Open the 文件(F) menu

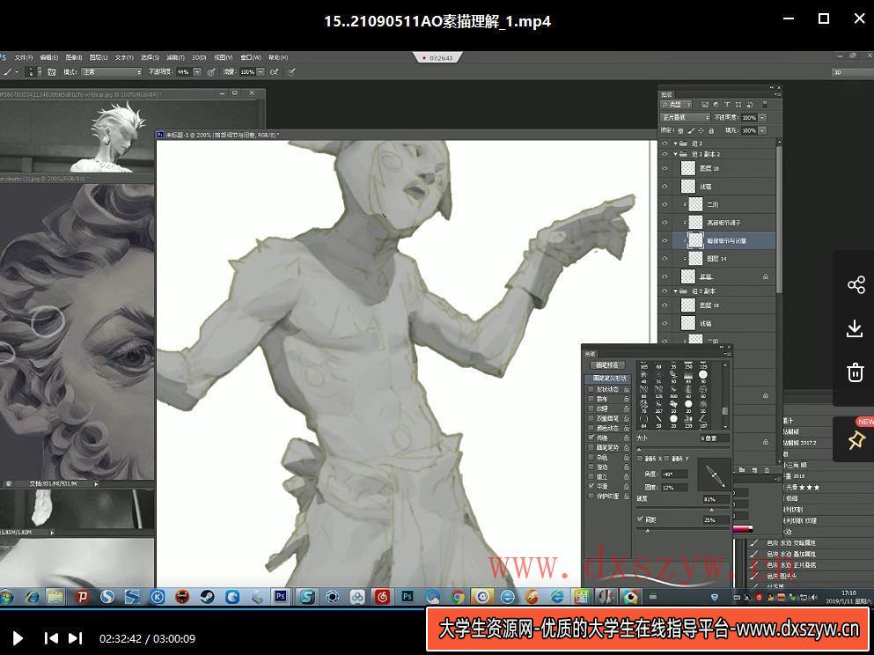point(24,57)
